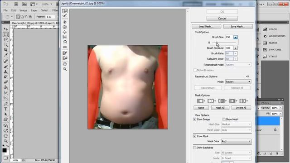290x163 pixels.
Task: Select the main Zoom tool in Photoshop toolbox
Action: 5,141
